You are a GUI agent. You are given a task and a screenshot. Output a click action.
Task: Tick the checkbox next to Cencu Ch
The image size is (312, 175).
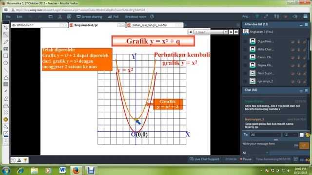click(x=245, y=57)
